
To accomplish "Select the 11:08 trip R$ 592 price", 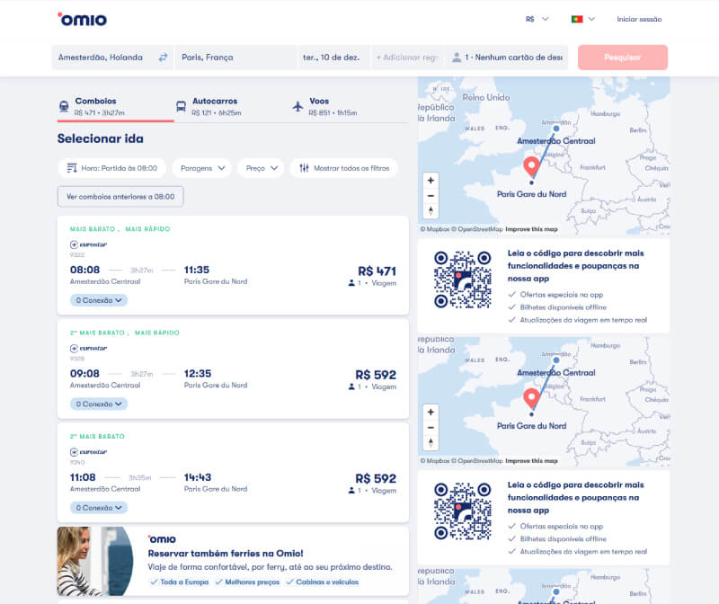I will coord(376,478).
